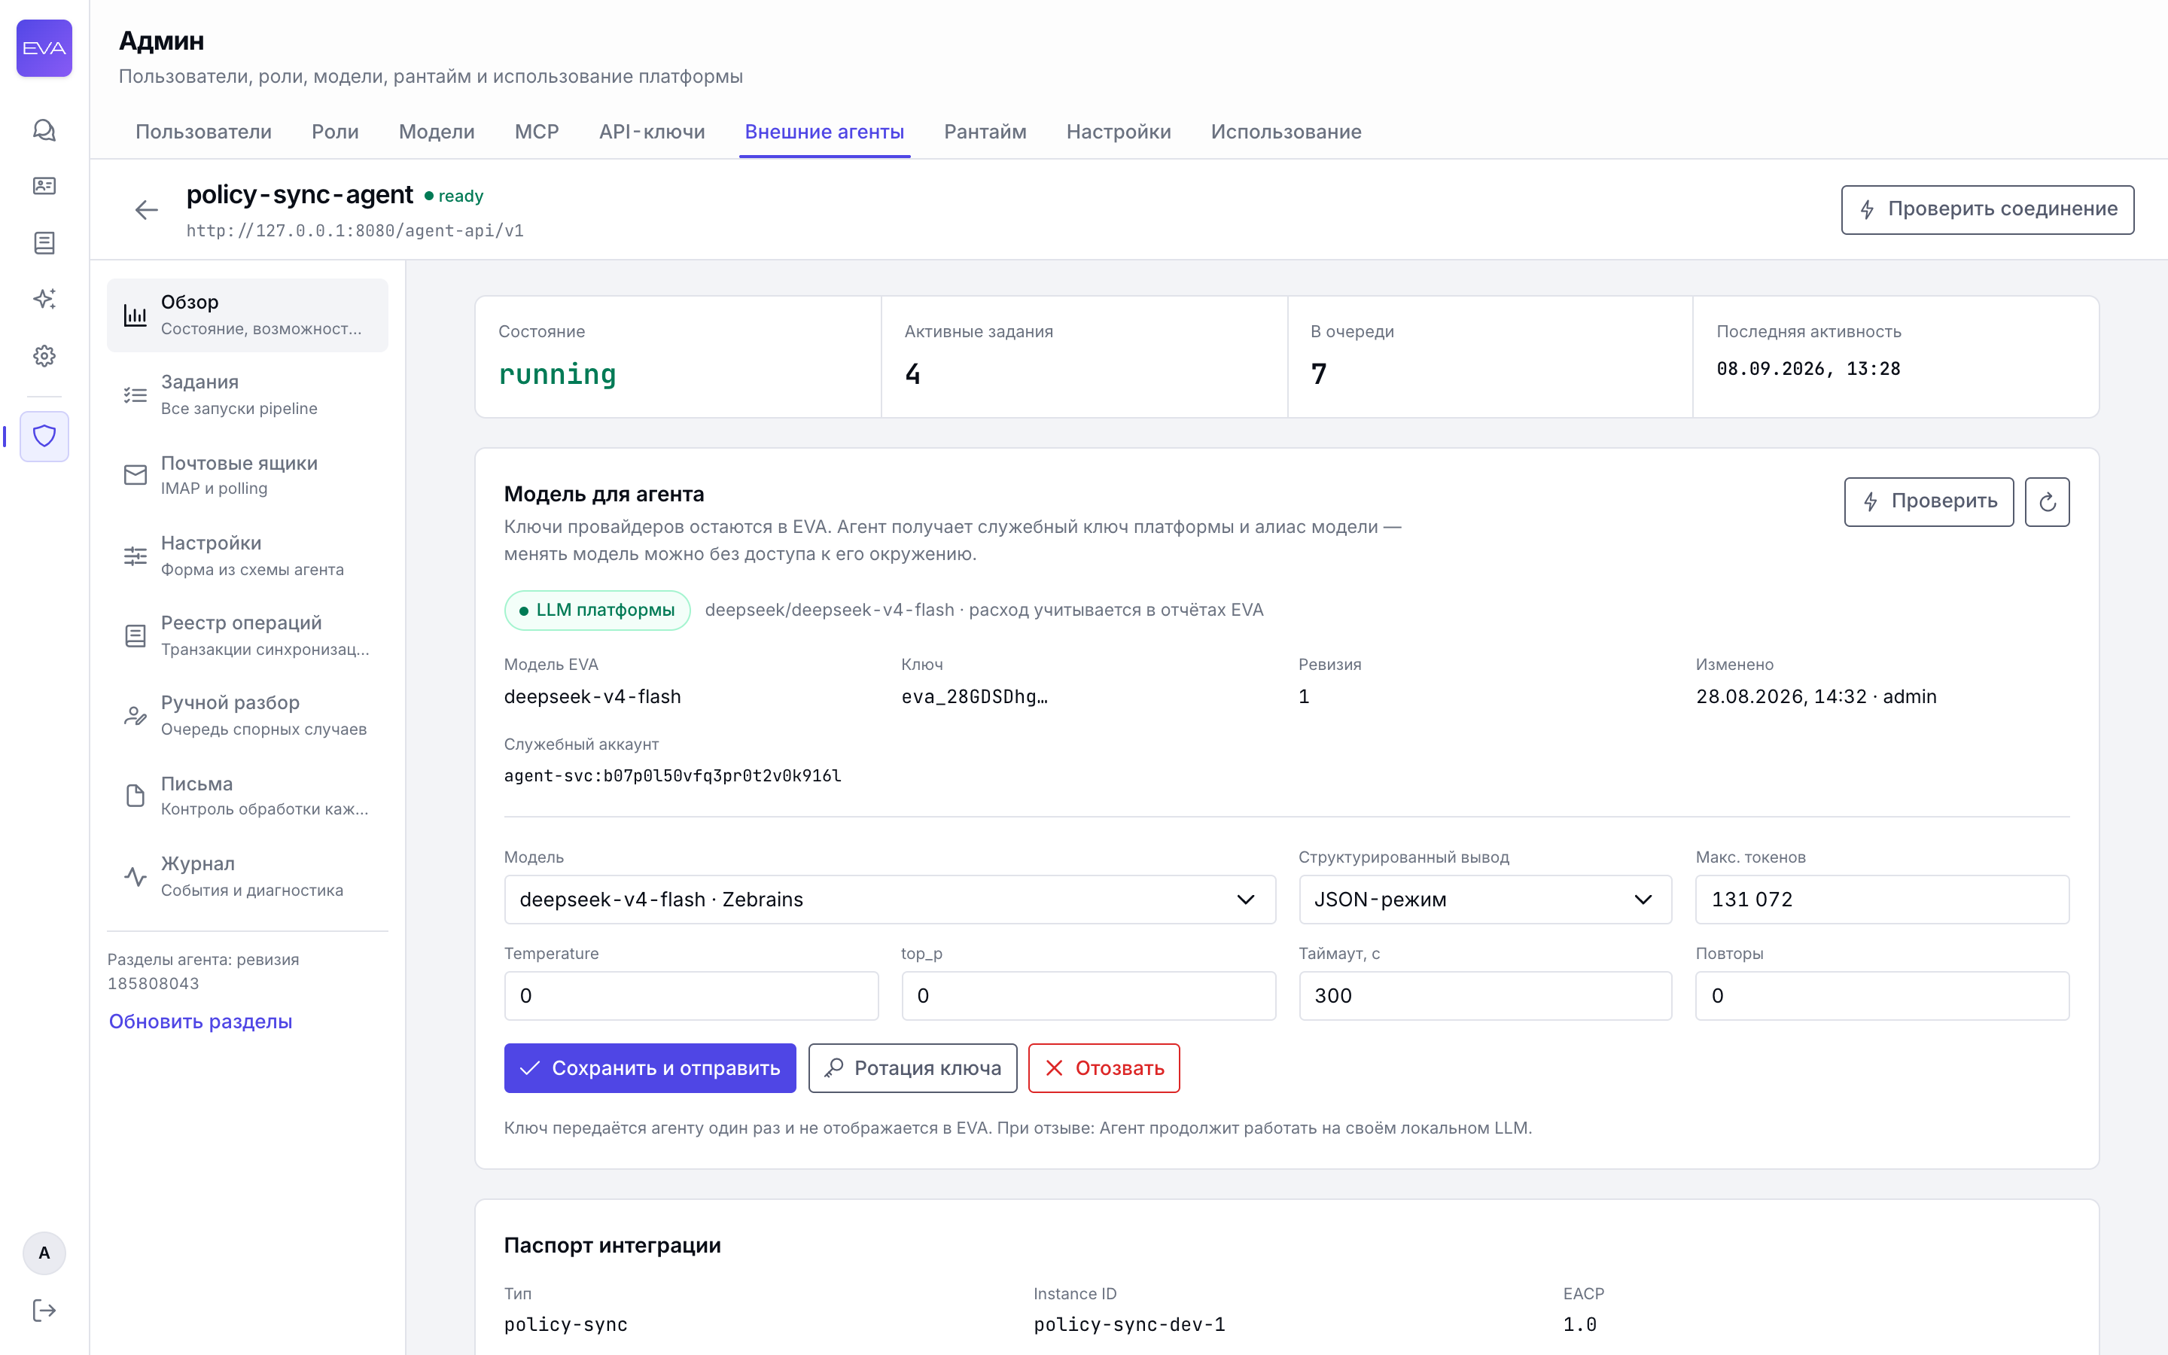Open the Задания section
Viewport: 2168px width, 1355px height.
point(247,395)
